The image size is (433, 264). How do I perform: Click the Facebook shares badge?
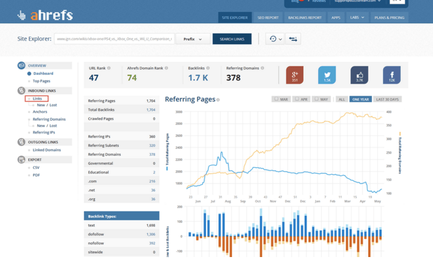tap(391, 75)
